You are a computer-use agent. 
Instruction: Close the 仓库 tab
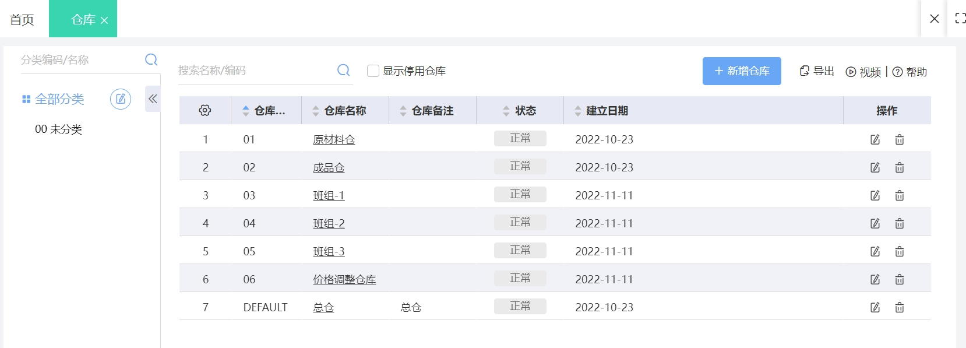coord(105,20)
